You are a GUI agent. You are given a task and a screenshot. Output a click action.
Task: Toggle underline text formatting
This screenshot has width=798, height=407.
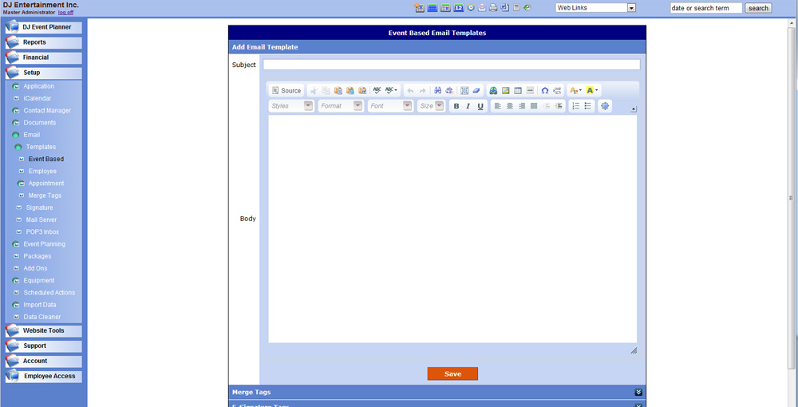[x=480, y=106]
